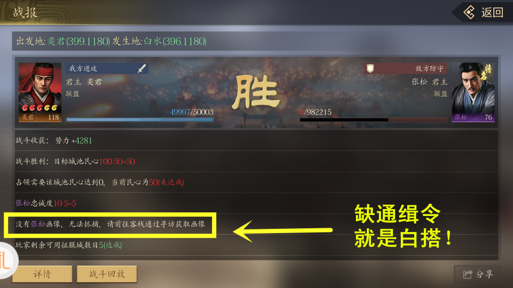Screen dimensions: 513x288
Task: Click the 战斗收获 势力 +4281 row
Action: point(256,141)
